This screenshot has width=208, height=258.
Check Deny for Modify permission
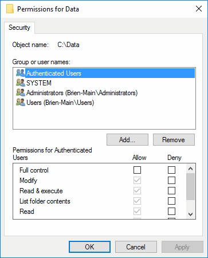coord(171,180)
